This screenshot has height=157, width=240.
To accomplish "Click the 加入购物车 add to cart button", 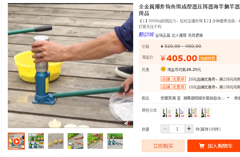I will click(x=214, y=146).
